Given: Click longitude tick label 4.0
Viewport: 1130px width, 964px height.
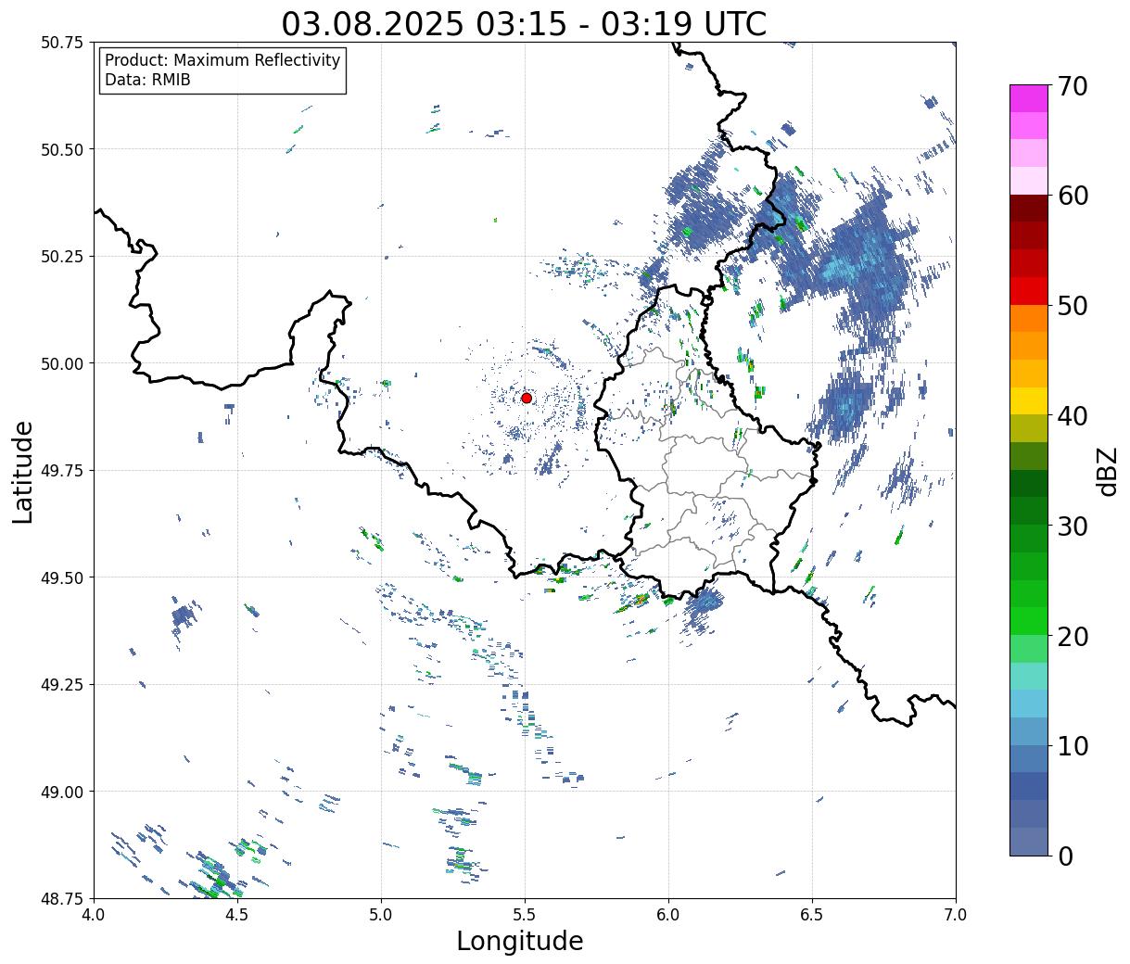Looking at the screenshot, I should click(x=94, y=915).
